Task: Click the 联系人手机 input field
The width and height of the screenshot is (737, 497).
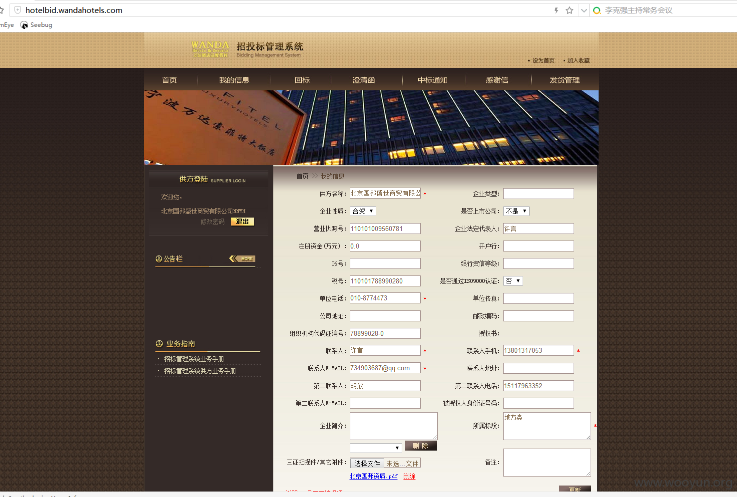Action: (539, 351)
